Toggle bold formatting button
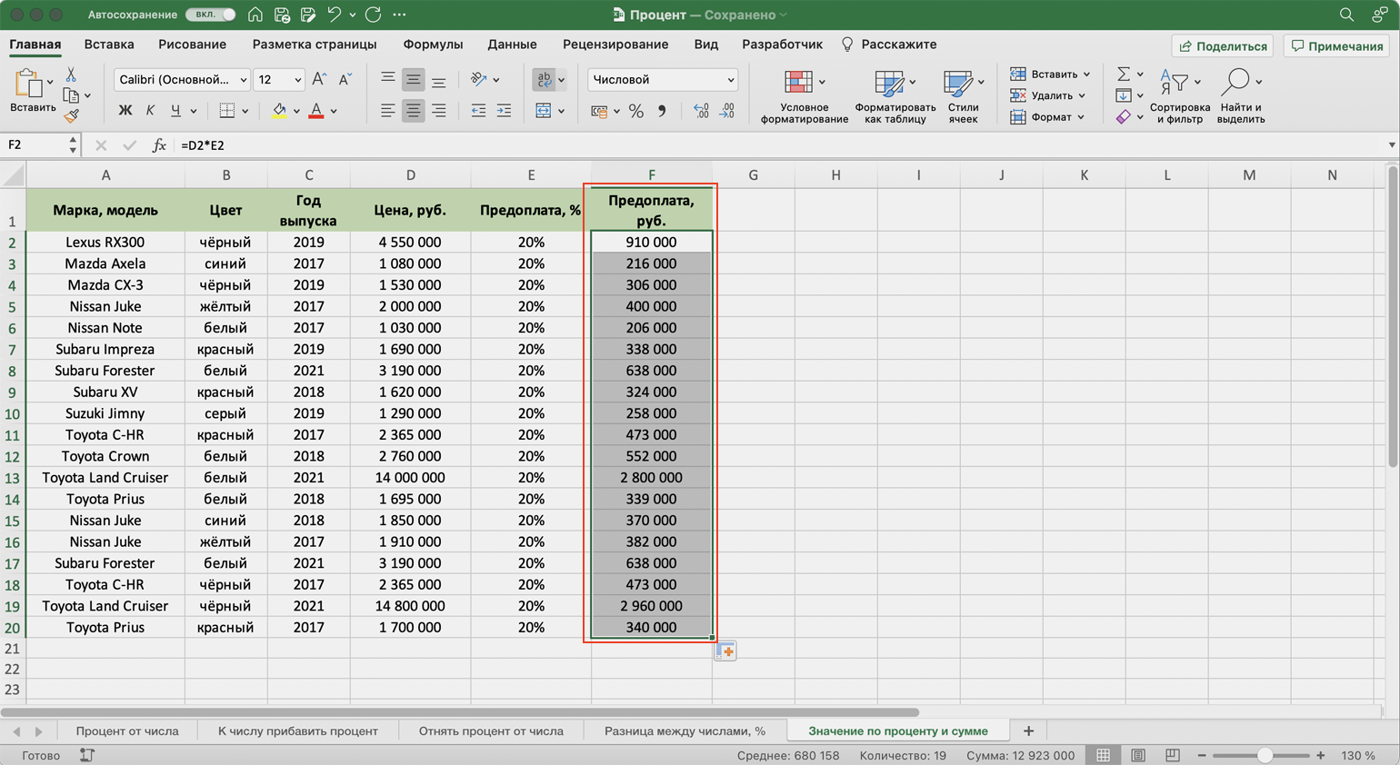 125,111
